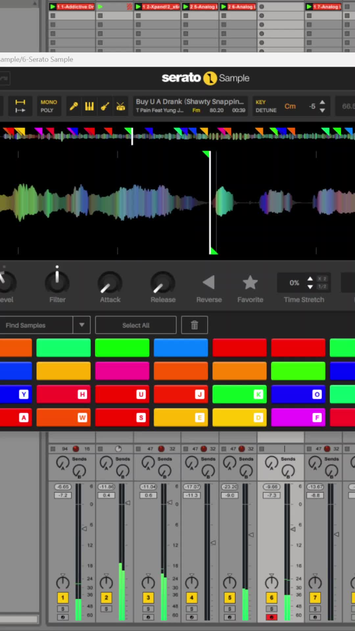355x631 pixels.
Task: Trigger the blue pad labeled Y
Action: coord(16,394)
